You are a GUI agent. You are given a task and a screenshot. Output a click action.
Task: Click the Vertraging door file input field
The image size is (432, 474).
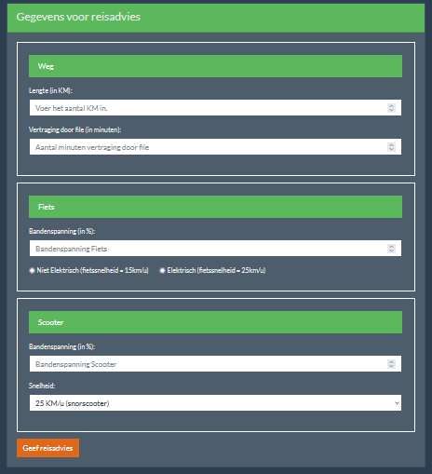[215, 147]
